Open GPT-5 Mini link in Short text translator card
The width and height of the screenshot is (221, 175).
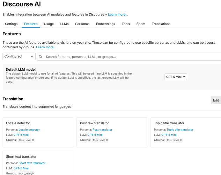pyautogui.click(x=21, y=168)
